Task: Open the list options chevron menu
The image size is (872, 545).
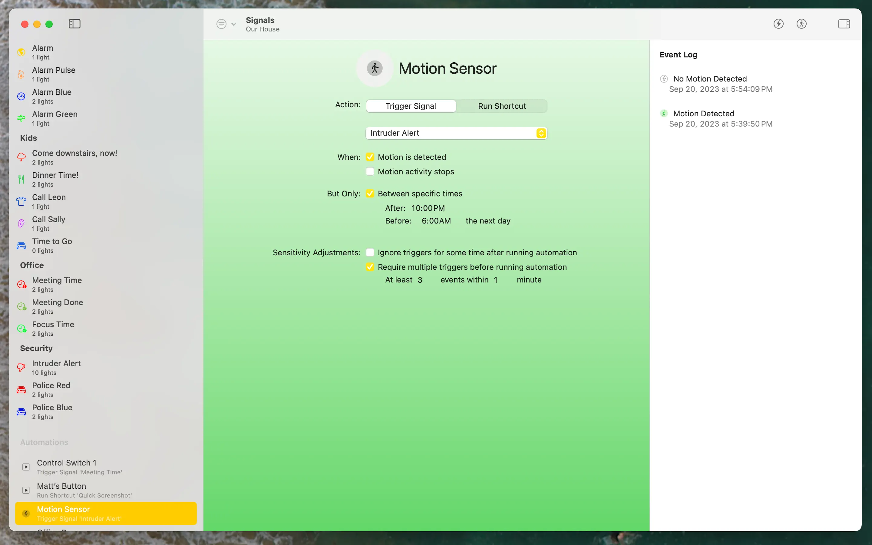Action: (x=233, y=24)
